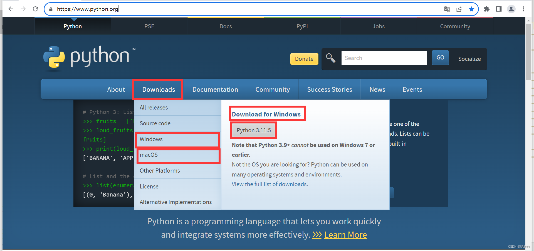This screenshot has height=251, width=534.
Task: Click the GO search button
Action: pos(440,58)
